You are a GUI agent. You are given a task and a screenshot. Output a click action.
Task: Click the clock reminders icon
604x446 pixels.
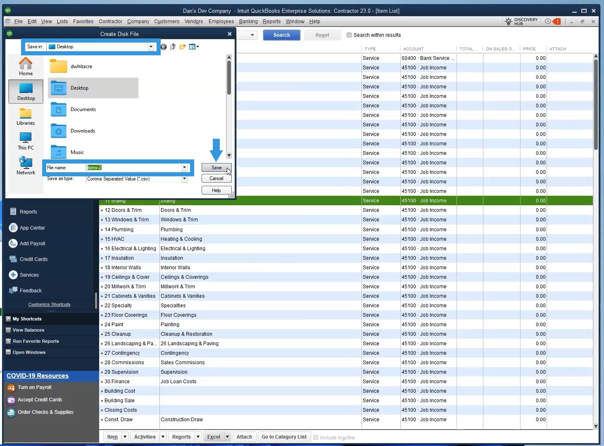click(548, 21)
